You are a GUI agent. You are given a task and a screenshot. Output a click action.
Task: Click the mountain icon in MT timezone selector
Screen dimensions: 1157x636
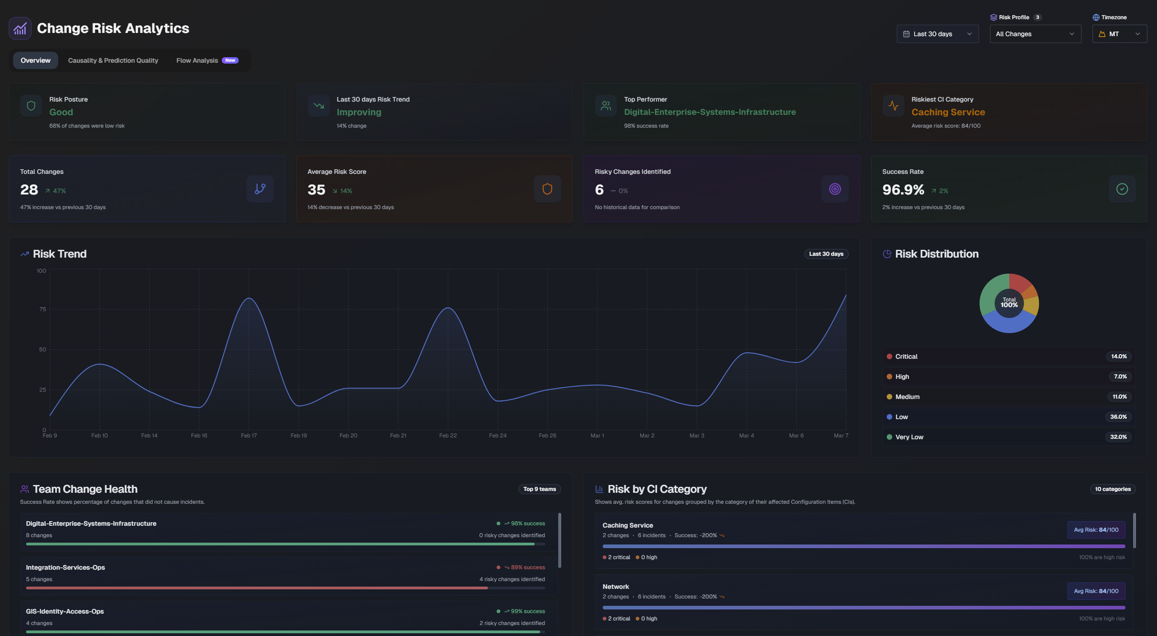click(1102, 34)
